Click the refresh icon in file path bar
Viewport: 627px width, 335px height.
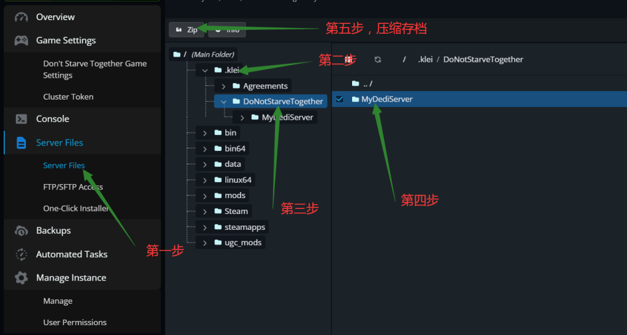click(378, 59)
